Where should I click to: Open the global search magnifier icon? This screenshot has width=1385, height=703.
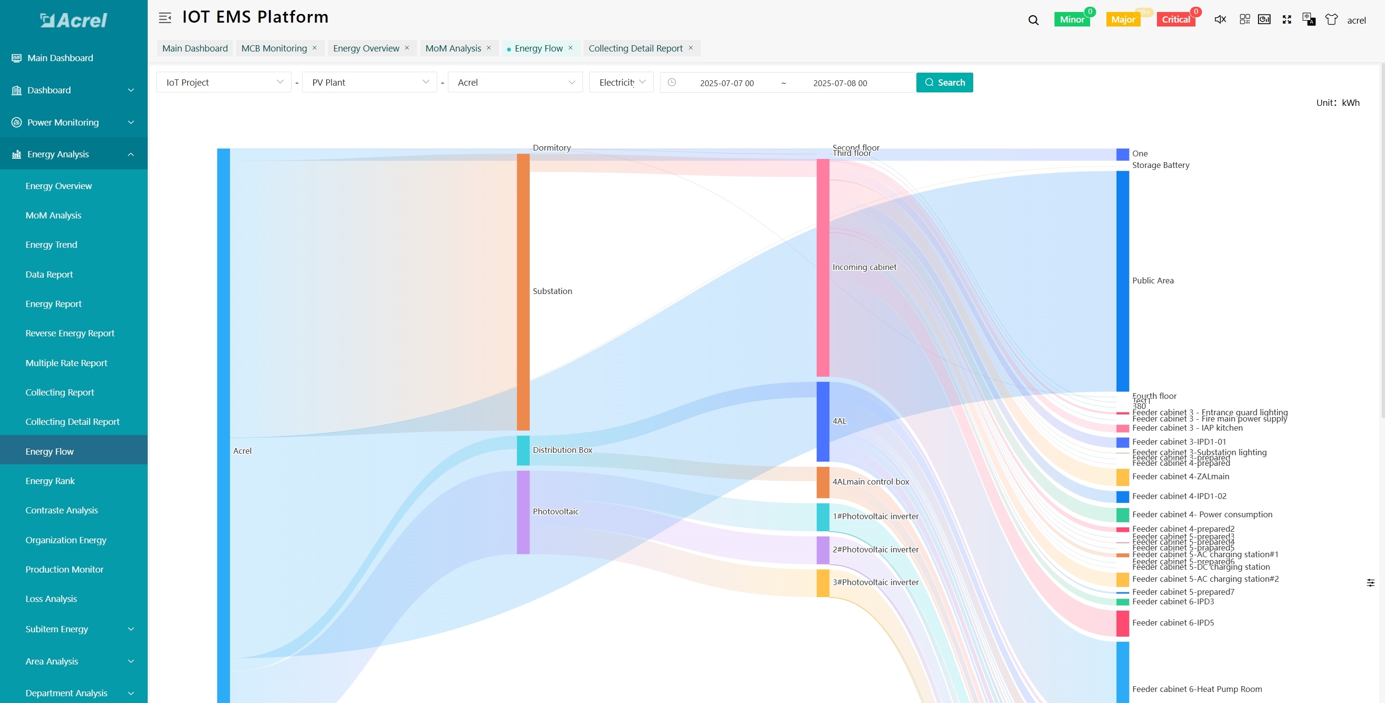tap(1033, 20)
